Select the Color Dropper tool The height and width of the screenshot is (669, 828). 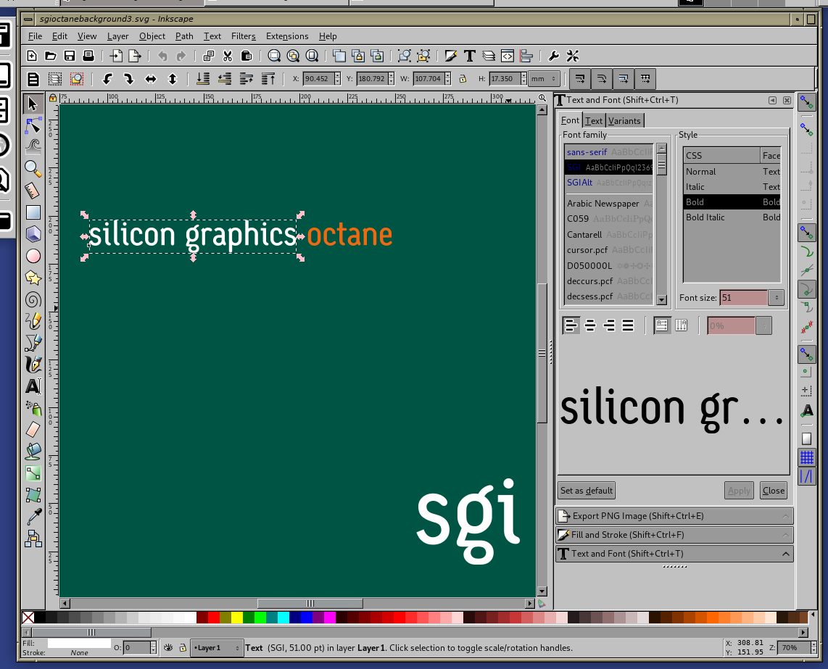(x=33, y=517)
